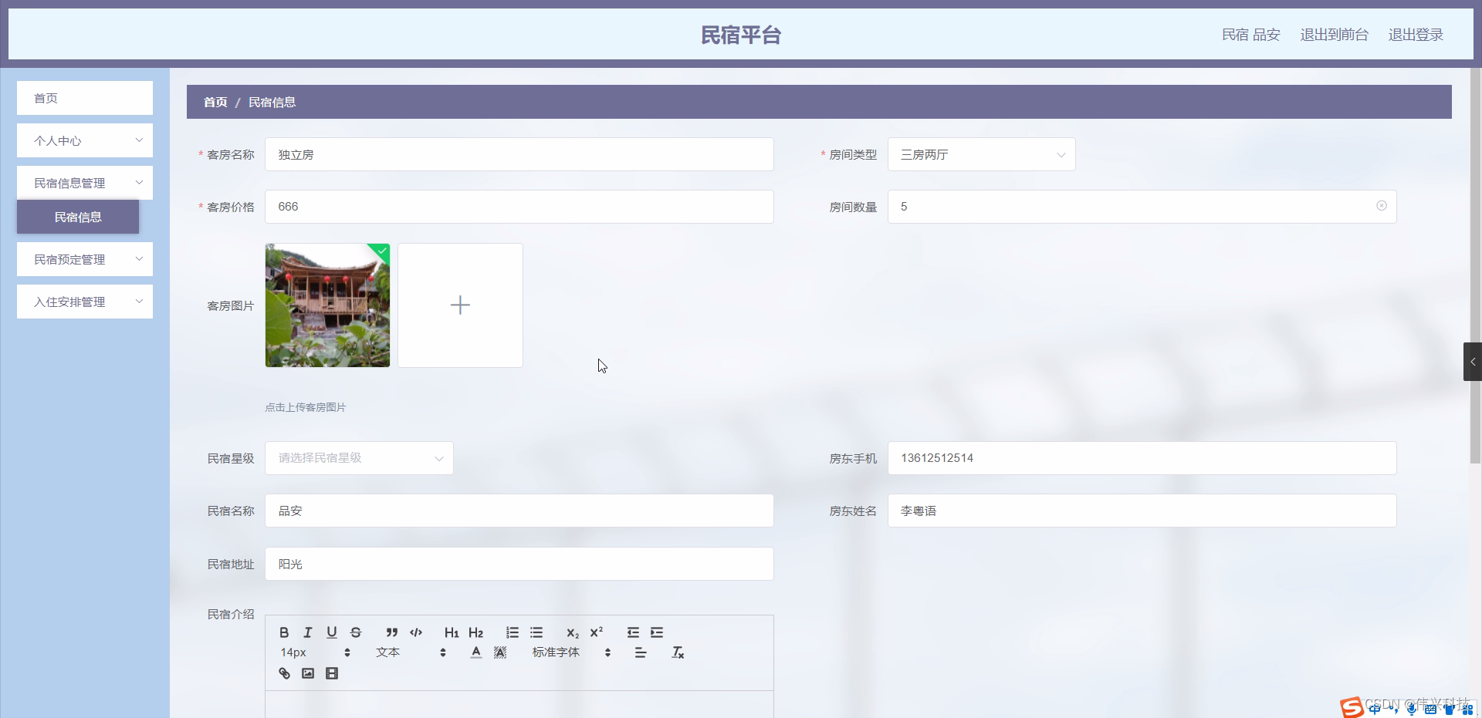Toggle italic text formatting
Screen dimensions: 1482x718
[307, 632]
